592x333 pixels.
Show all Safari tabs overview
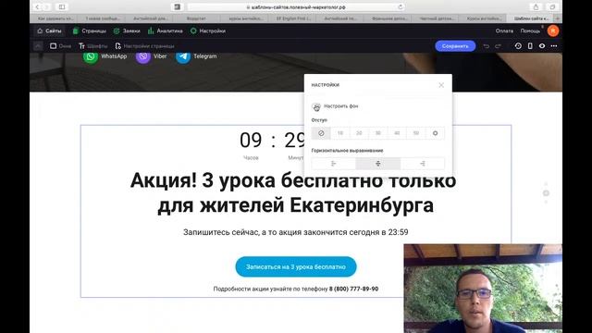click(x=552, y=6)
